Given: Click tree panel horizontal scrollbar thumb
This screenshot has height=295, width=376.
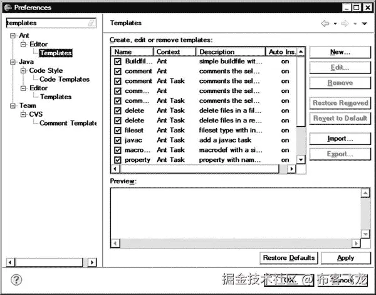Looking at the screenshot, I should [49, 262].
